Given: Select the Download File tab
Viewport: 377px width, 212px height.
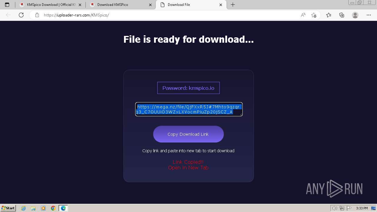Looking at the screenshot, I should 191,5.
